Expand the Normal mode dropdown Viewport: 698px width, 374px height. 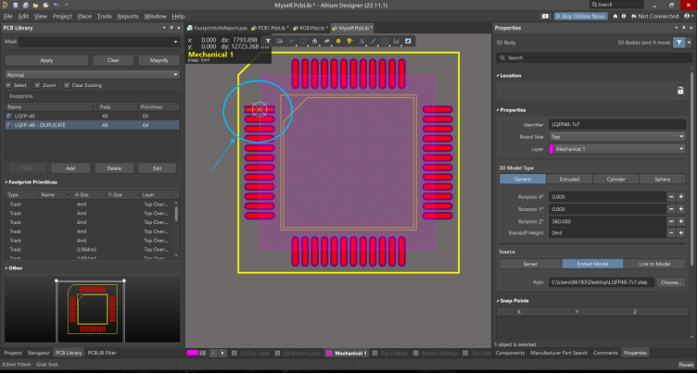point(91,74)
